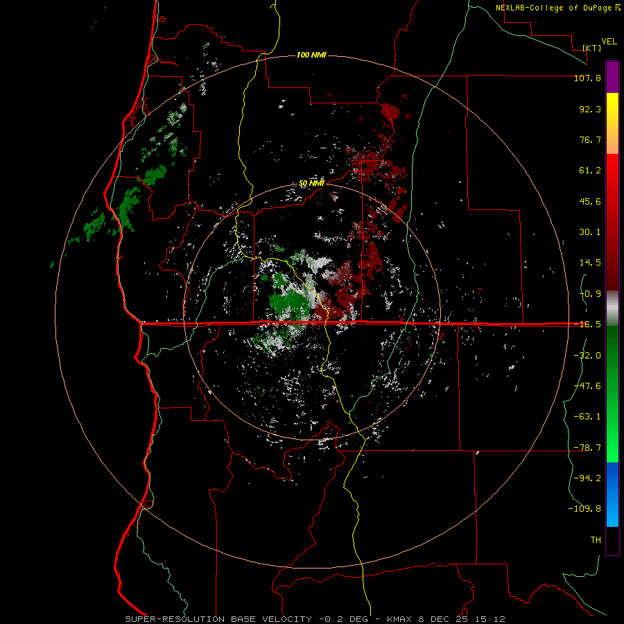Image resolution: width=624 pixels, height=624 pixels.
Task: Click the -16.5 velocity scale value
Action: [587, 324]
